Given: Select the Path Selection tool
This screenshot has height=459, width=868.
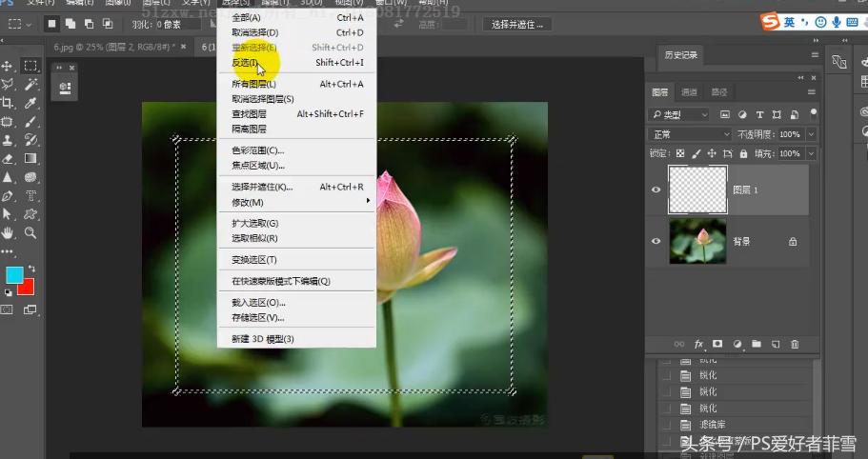Looking at the screenshot, I should 8,214.
